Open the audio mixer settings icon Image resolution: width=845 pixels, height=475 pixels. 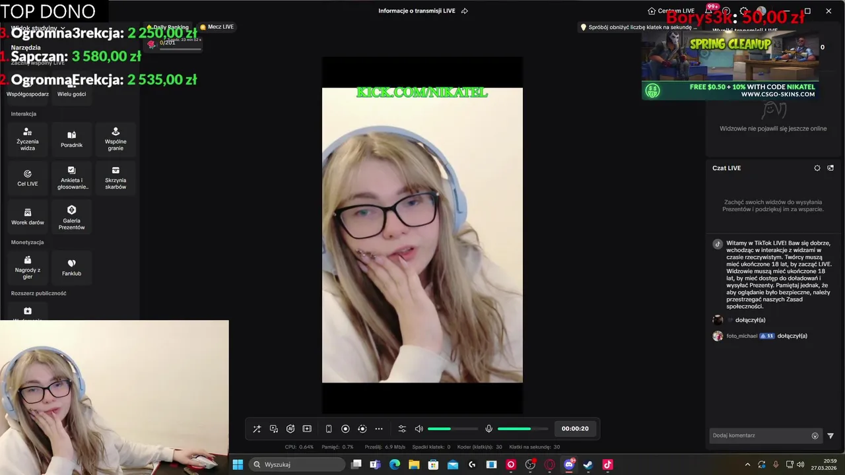(x=402, y=429)
